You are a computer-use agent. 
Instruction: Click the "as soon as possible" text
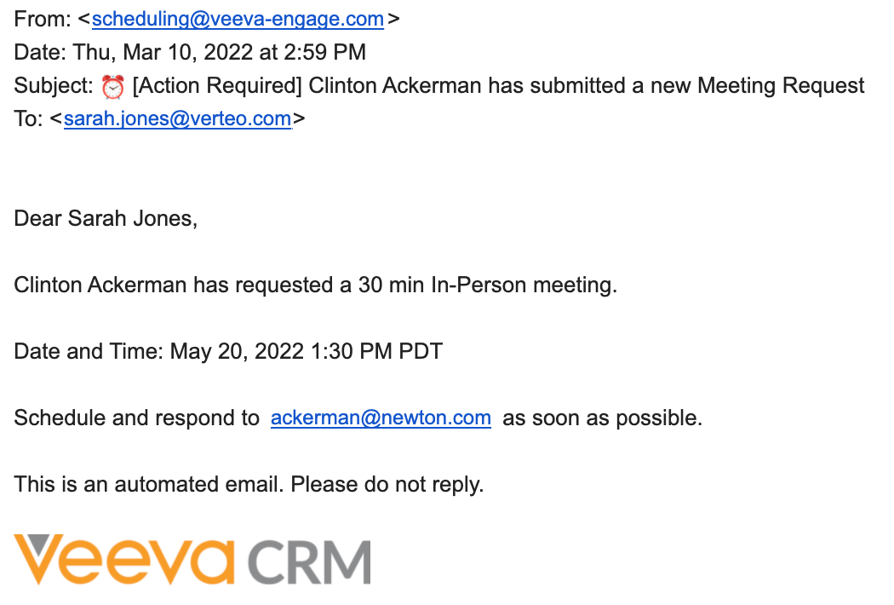[601, 418]
